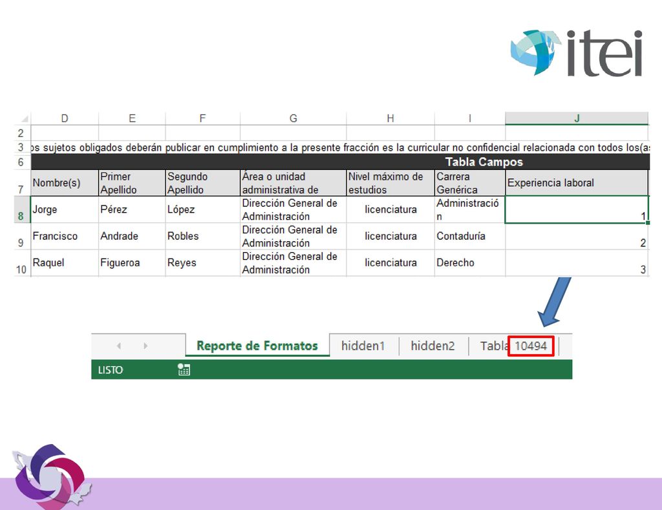Image resolution: width=662 pixels, height=510 pixels.
Task: Select the cell containing López
Action: tap(202, 209)
